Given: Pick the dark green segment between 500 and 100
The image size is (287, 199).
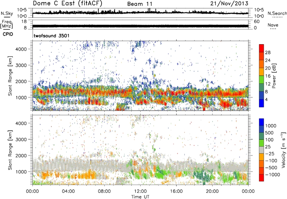Looking at the screenshot, I should click(262, 136).
